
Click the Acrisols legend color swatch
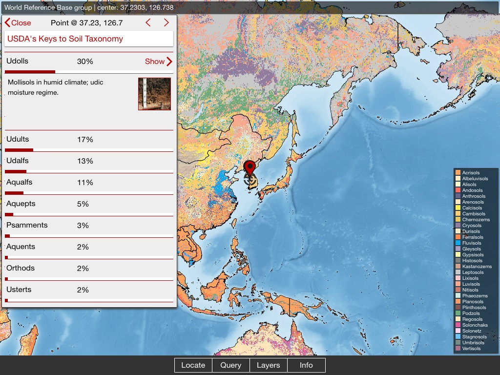coord(458,173)
